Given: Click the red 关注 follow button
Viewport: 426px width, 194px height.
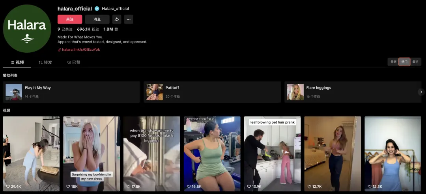Looking at the screenshot, I should [70, 19].
